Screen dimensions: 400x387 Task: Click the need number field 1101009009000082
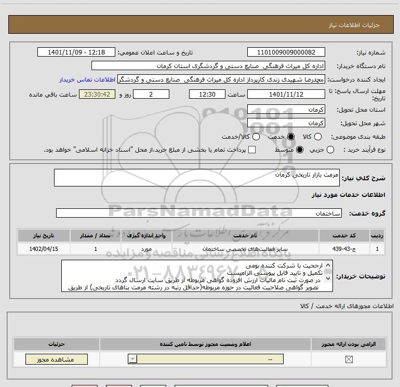click(286, 52)
